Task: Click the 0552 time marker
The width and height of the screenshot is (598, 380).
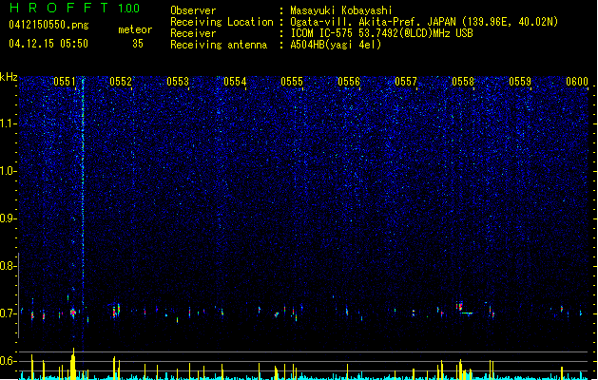Action: [121, 82]
